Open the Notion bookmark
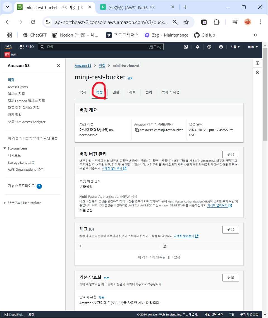Viewport: 268px width, 318px height. point(75,35)
